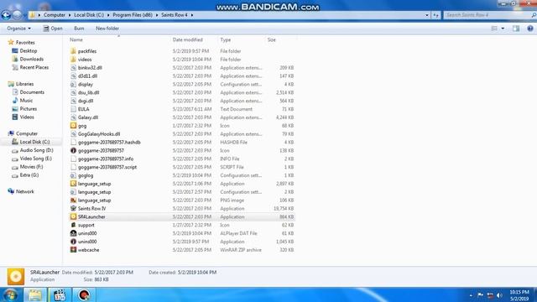Image resolution: width=537 pixels, height=302 pixels.
Task: Click the taskbar clock and date
Action: pyautogui.click(x=519, y=295)
